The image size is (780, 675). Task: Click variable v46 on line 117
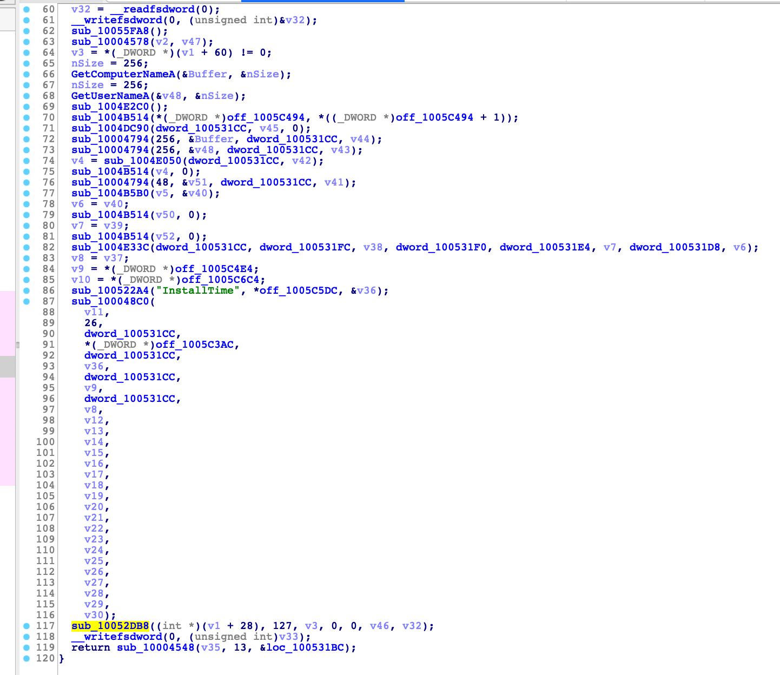click(380, 626)
